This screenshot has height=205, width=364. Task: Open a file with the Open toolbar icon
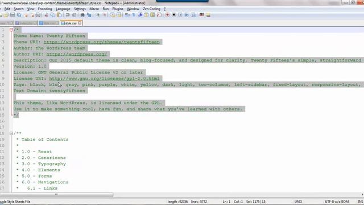point(6,15)
